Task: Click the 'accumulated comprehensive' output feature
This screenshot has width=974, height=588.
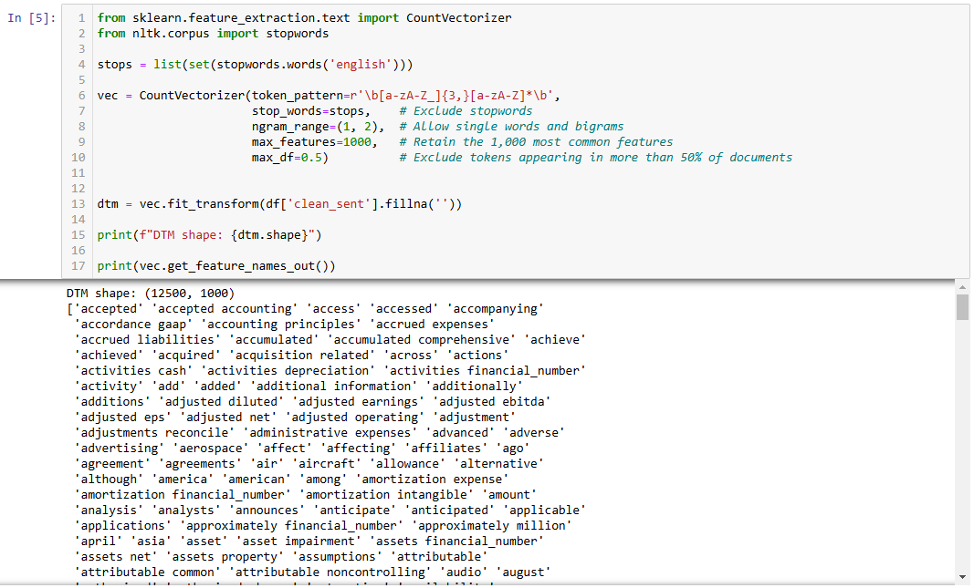Action: (422, 340)
